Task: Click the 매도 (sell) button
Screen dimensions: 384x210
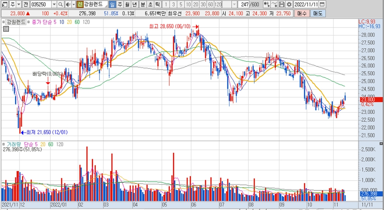Action: pos(318,14)
